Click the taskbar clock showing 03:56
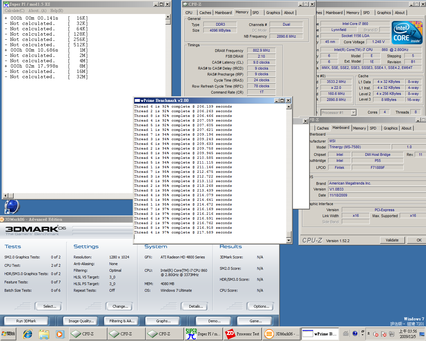The height and width of the screenshot is (341, 426). [408, 334]
